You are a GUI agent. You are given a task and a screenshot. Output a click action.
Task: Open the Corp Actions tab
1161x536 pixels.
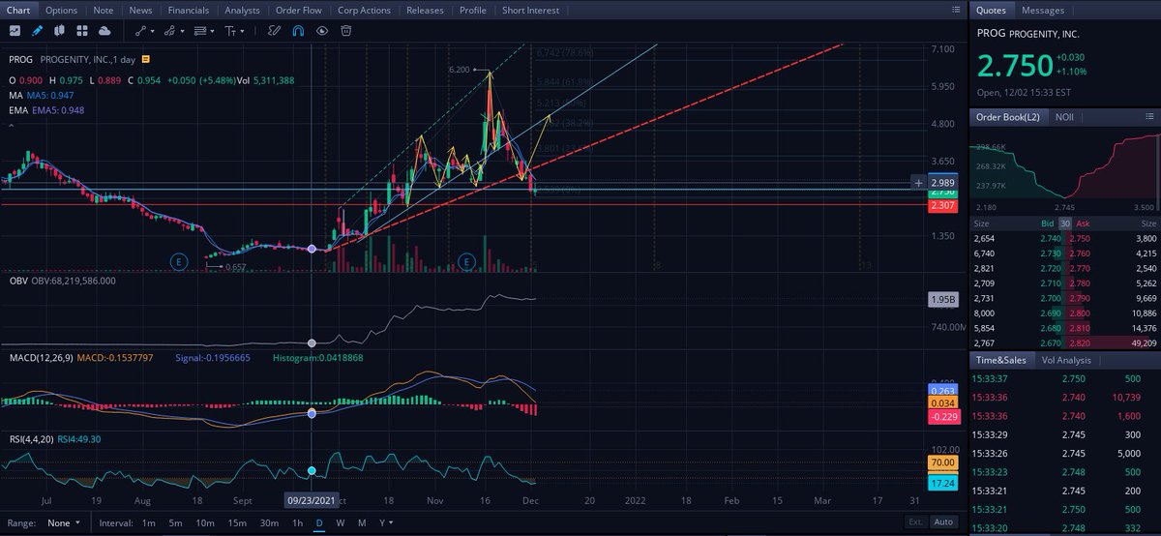point(365,10)
